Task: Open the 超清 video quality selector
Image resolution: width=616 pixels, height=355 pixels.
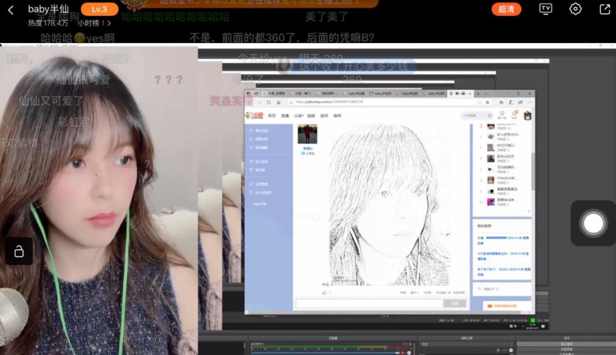Action: (x=506, y=9)
